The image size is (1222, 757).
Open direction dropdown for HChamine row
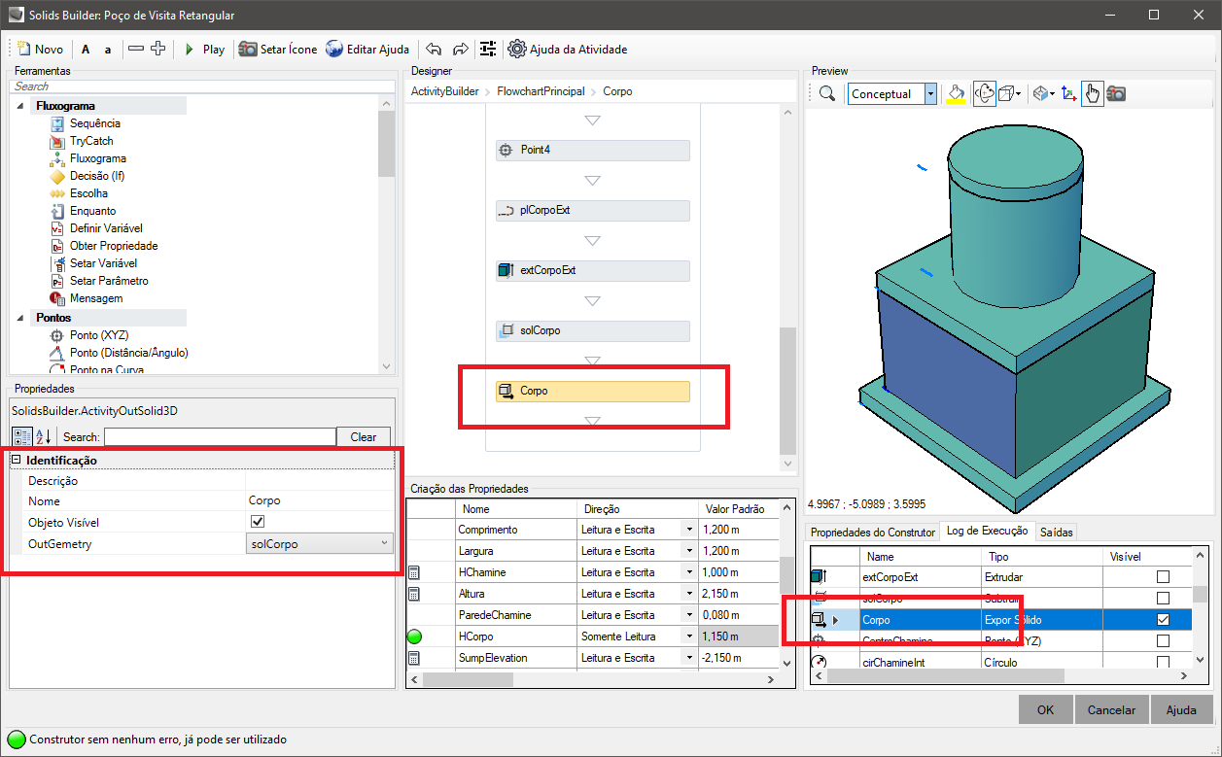point(689,572)
